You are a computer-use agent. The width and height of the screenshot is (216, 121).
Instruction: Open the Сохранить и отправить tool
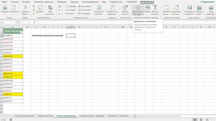(x=190, y=10)
